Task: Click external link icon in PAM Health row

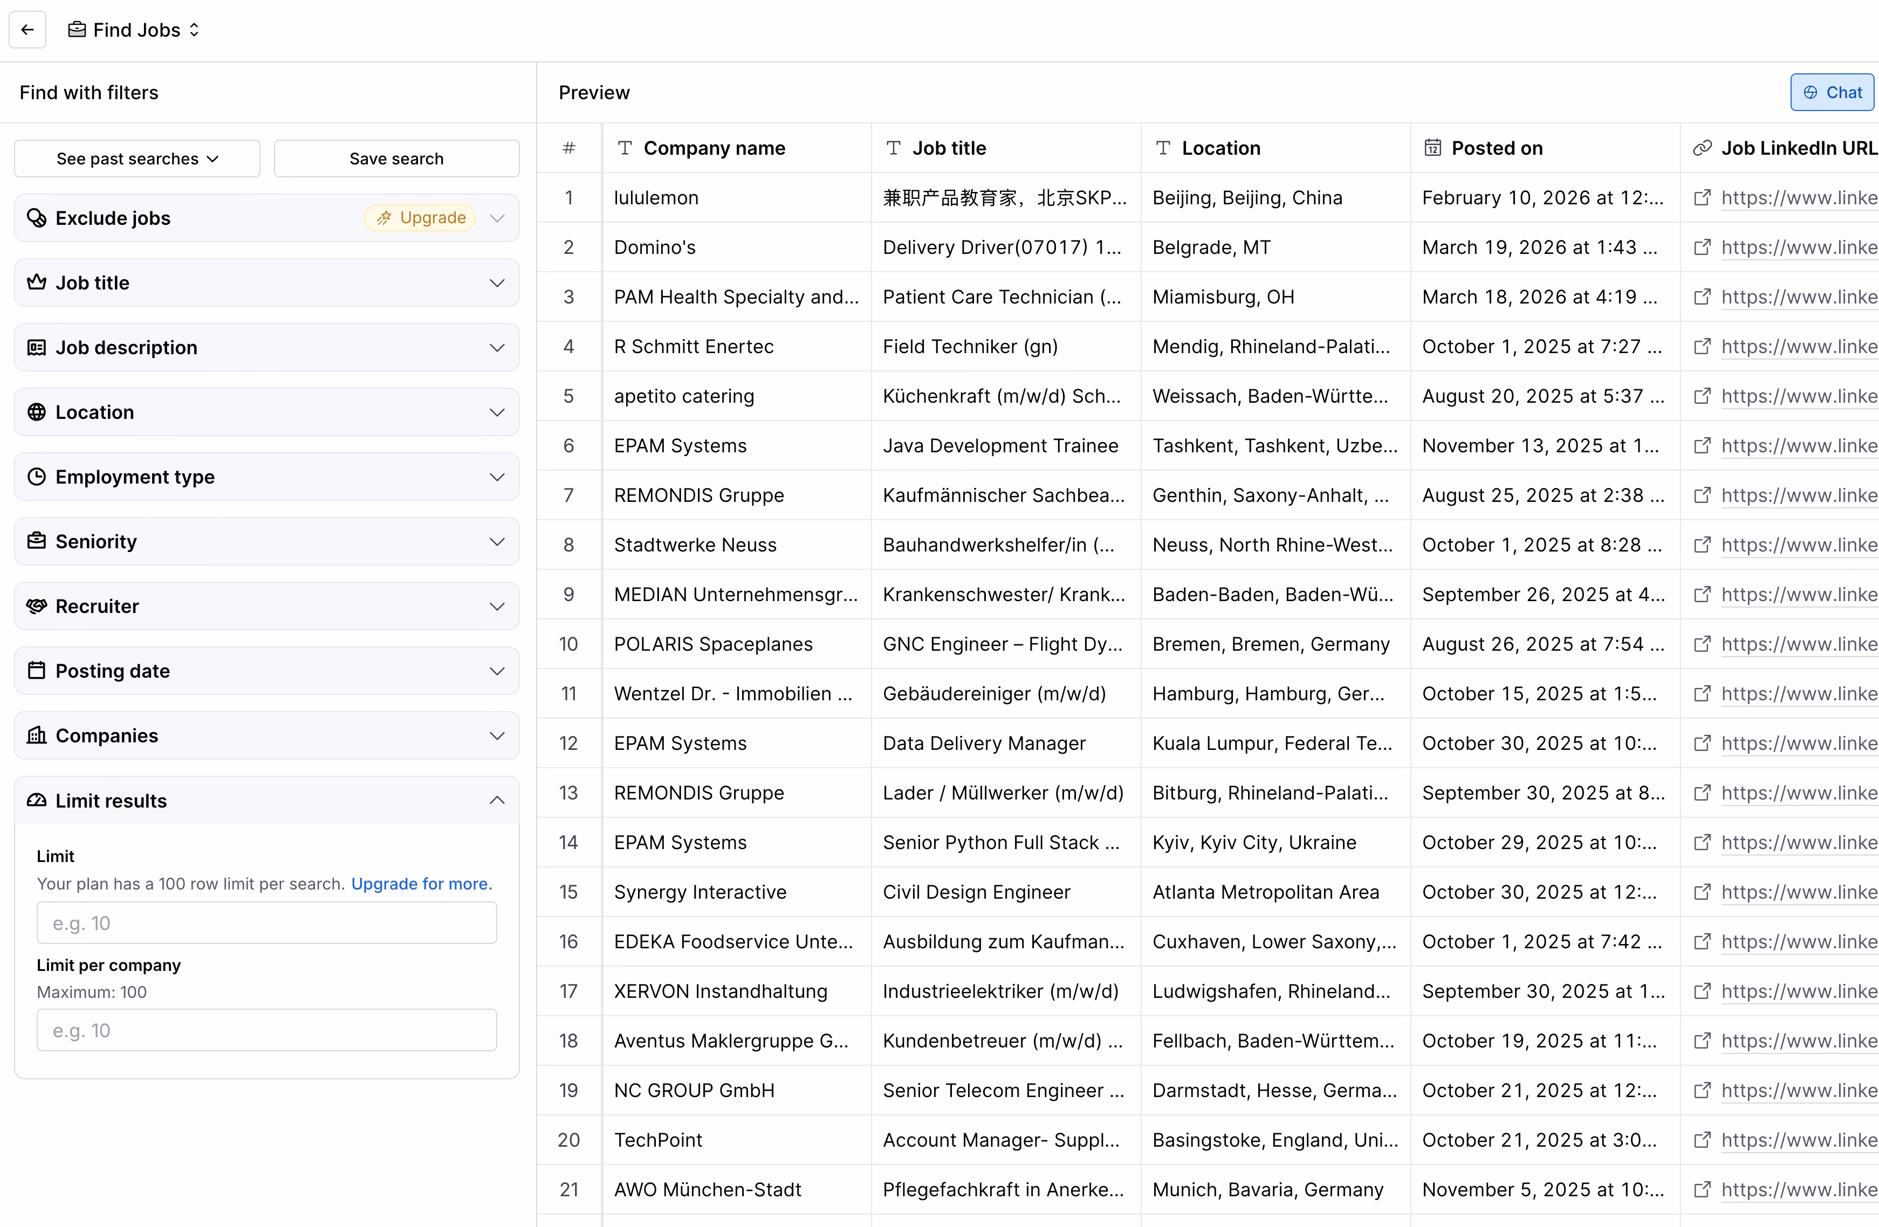Action: pyautogui.click(x=1702, y=297)
